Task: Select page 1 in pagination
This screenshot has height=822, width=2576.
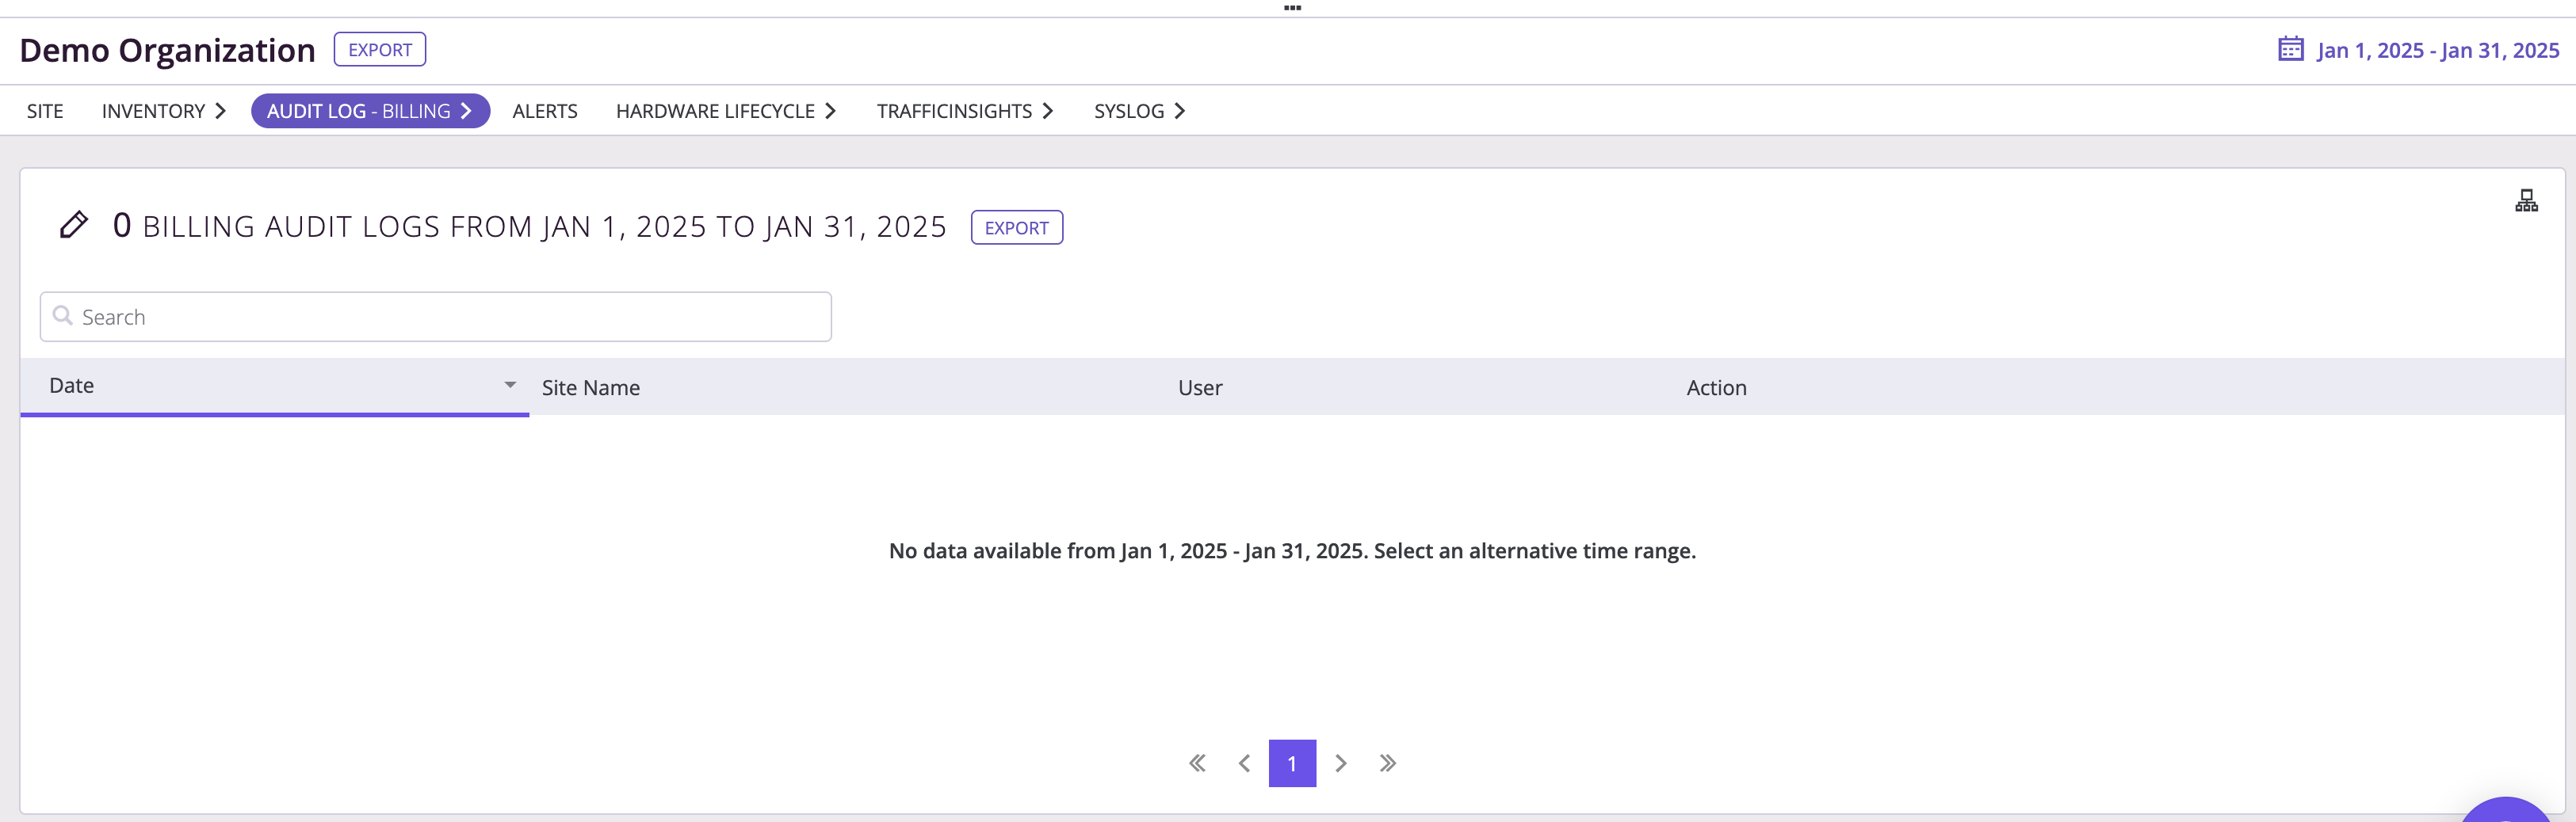Action: pyautogui.click(x=1292, y=763)
